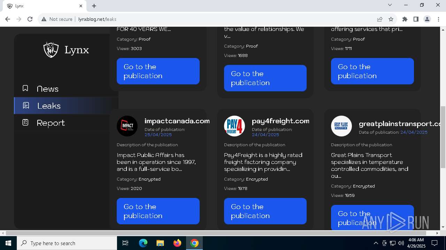Open the Pay4Freight logo thumbnail

pyautogui.click(x=234, y=126)
